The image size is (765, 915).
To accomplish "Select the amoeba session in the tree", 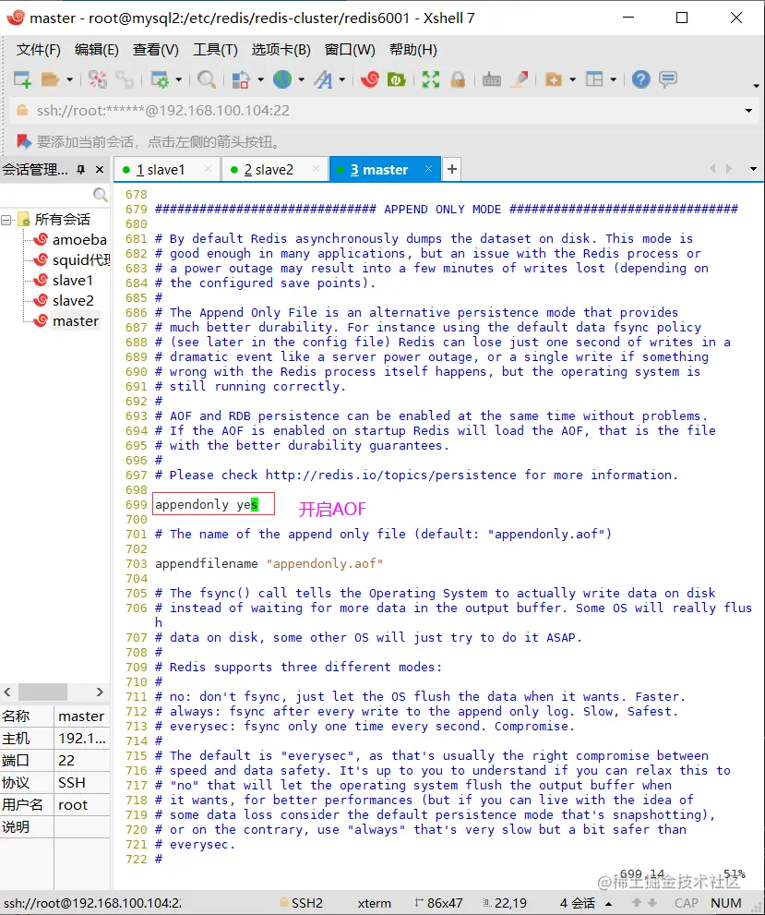I will [79, 240].
